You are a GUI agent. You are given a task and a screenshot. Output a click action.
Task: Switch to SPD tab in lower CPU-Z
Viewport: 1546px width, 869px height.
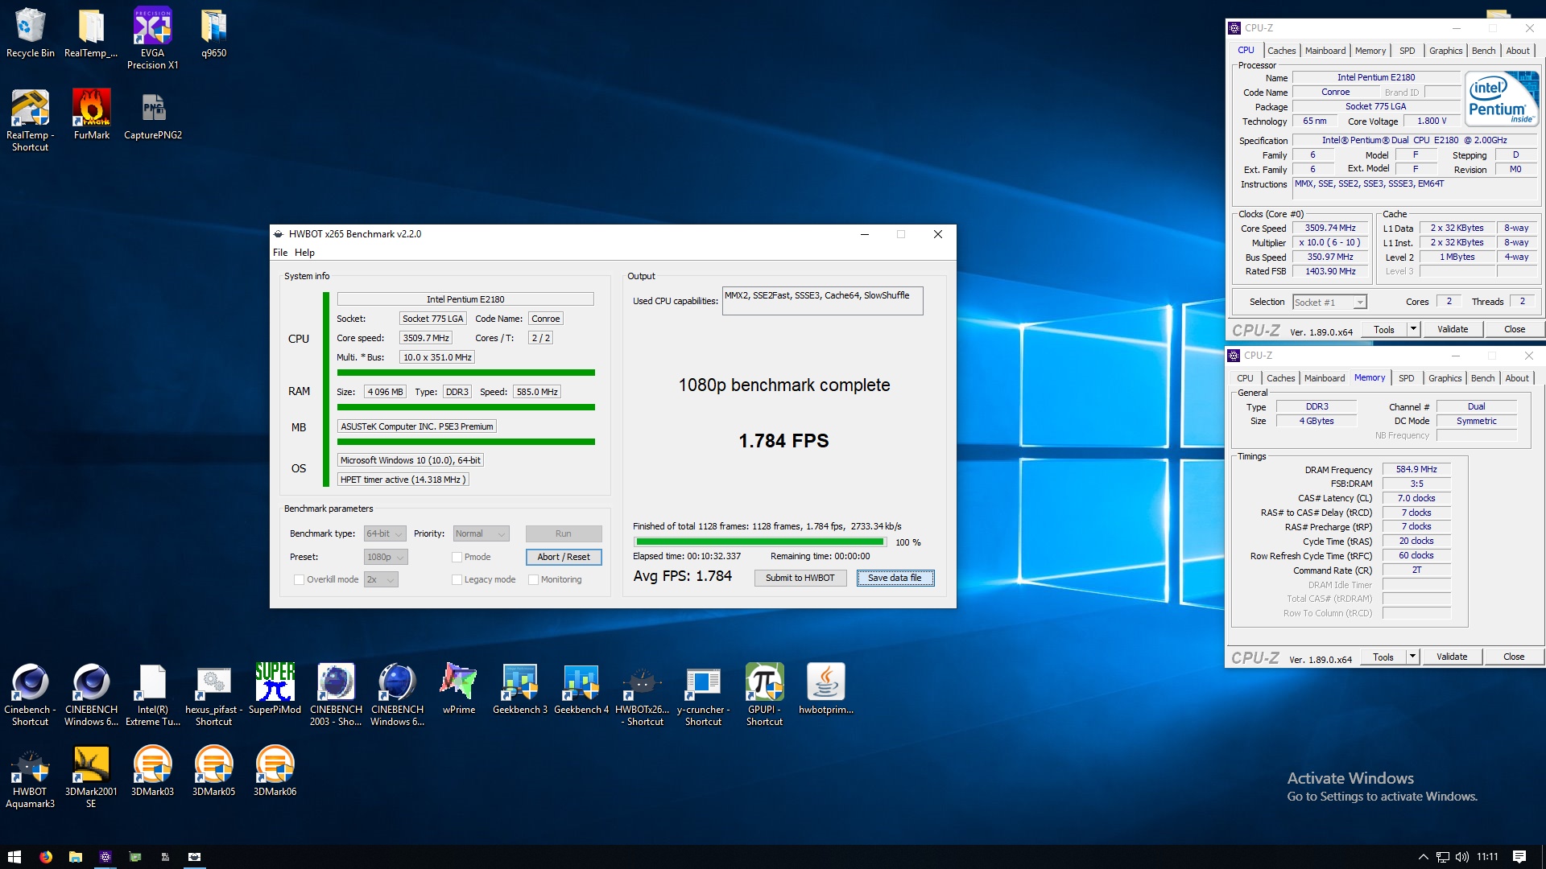(x=1406, y=378)
